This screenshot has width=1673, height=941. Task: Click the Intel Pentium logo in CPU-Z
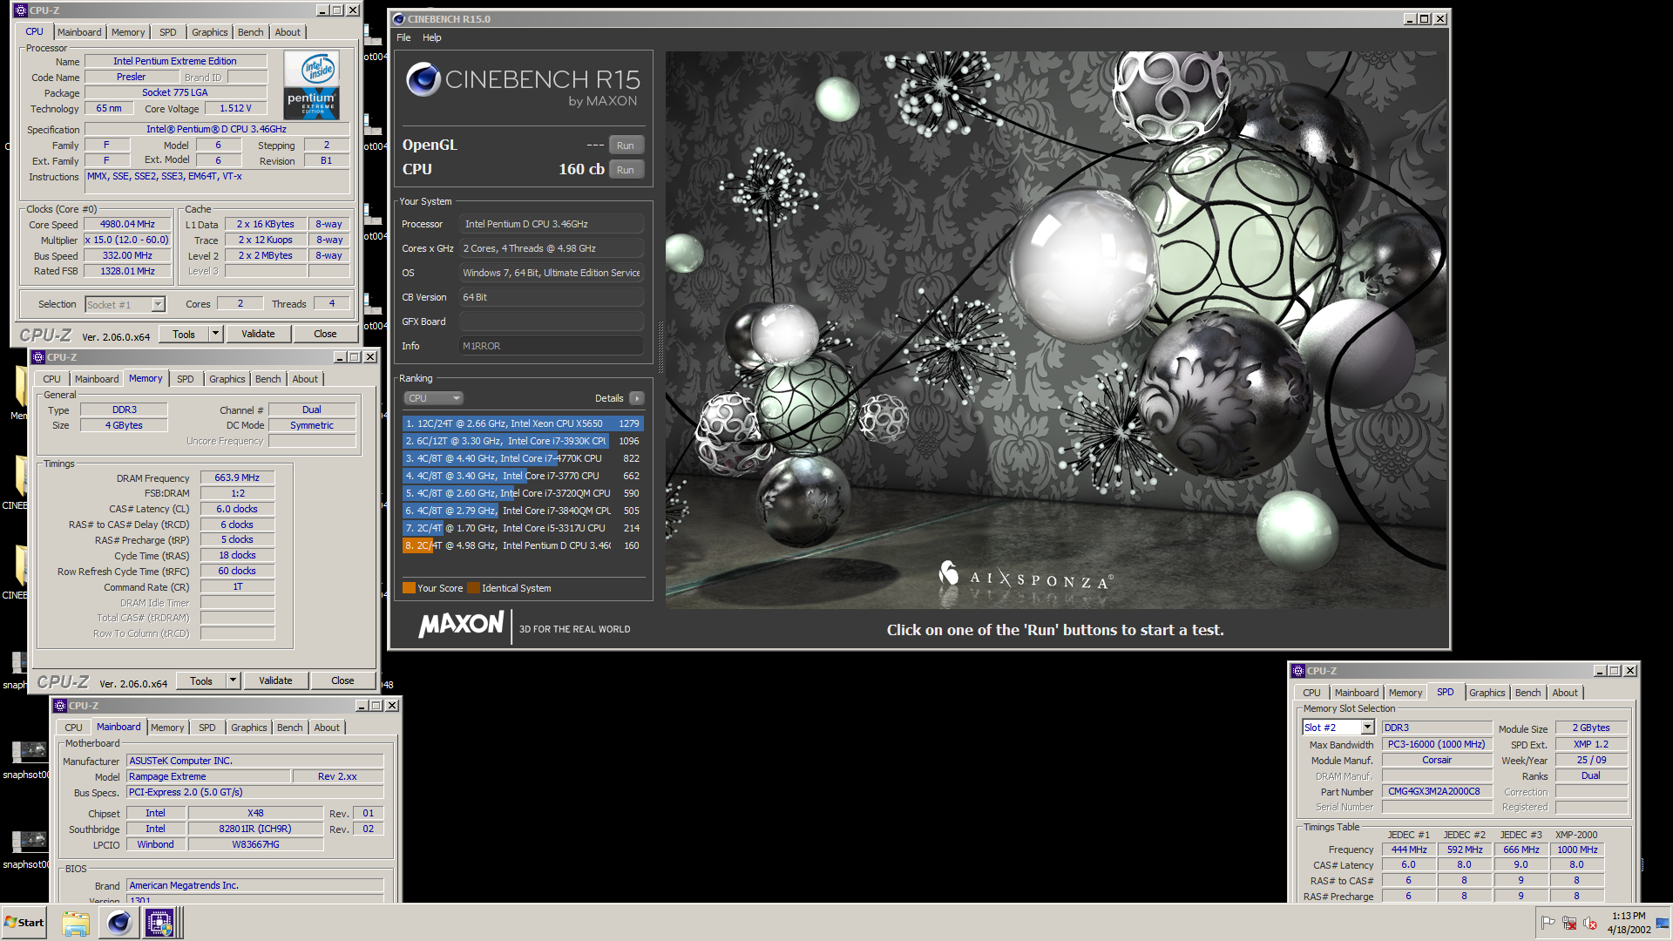tap(312, 85)
